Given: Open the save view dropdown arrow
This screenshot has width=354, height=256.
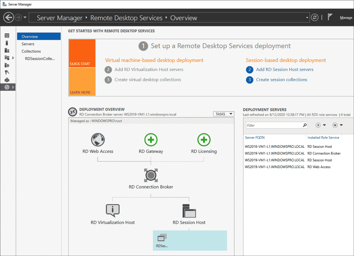Looking at the screenshot, I should tap(341, 125).
